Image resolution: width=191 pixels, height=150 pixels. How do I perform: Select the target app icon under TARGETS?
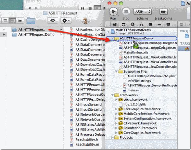point(187,49)
